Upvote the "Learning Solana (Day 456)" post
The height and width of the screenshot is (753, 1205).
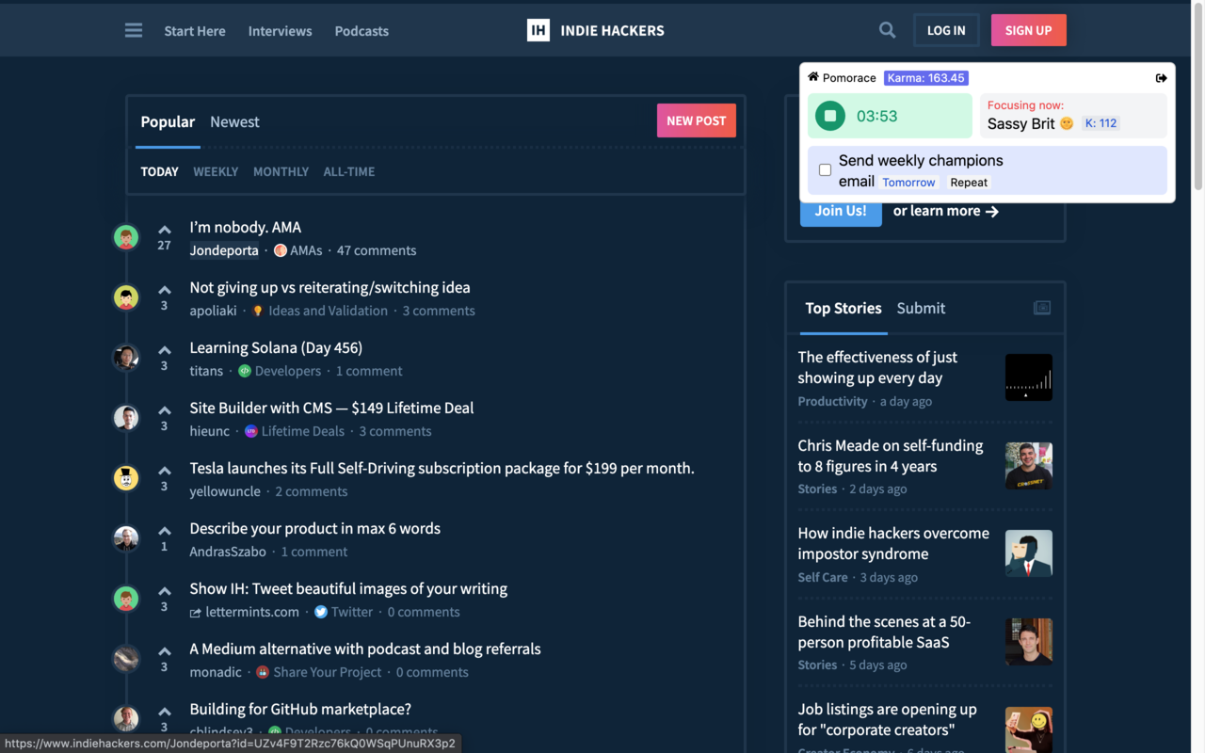[165, 350]
